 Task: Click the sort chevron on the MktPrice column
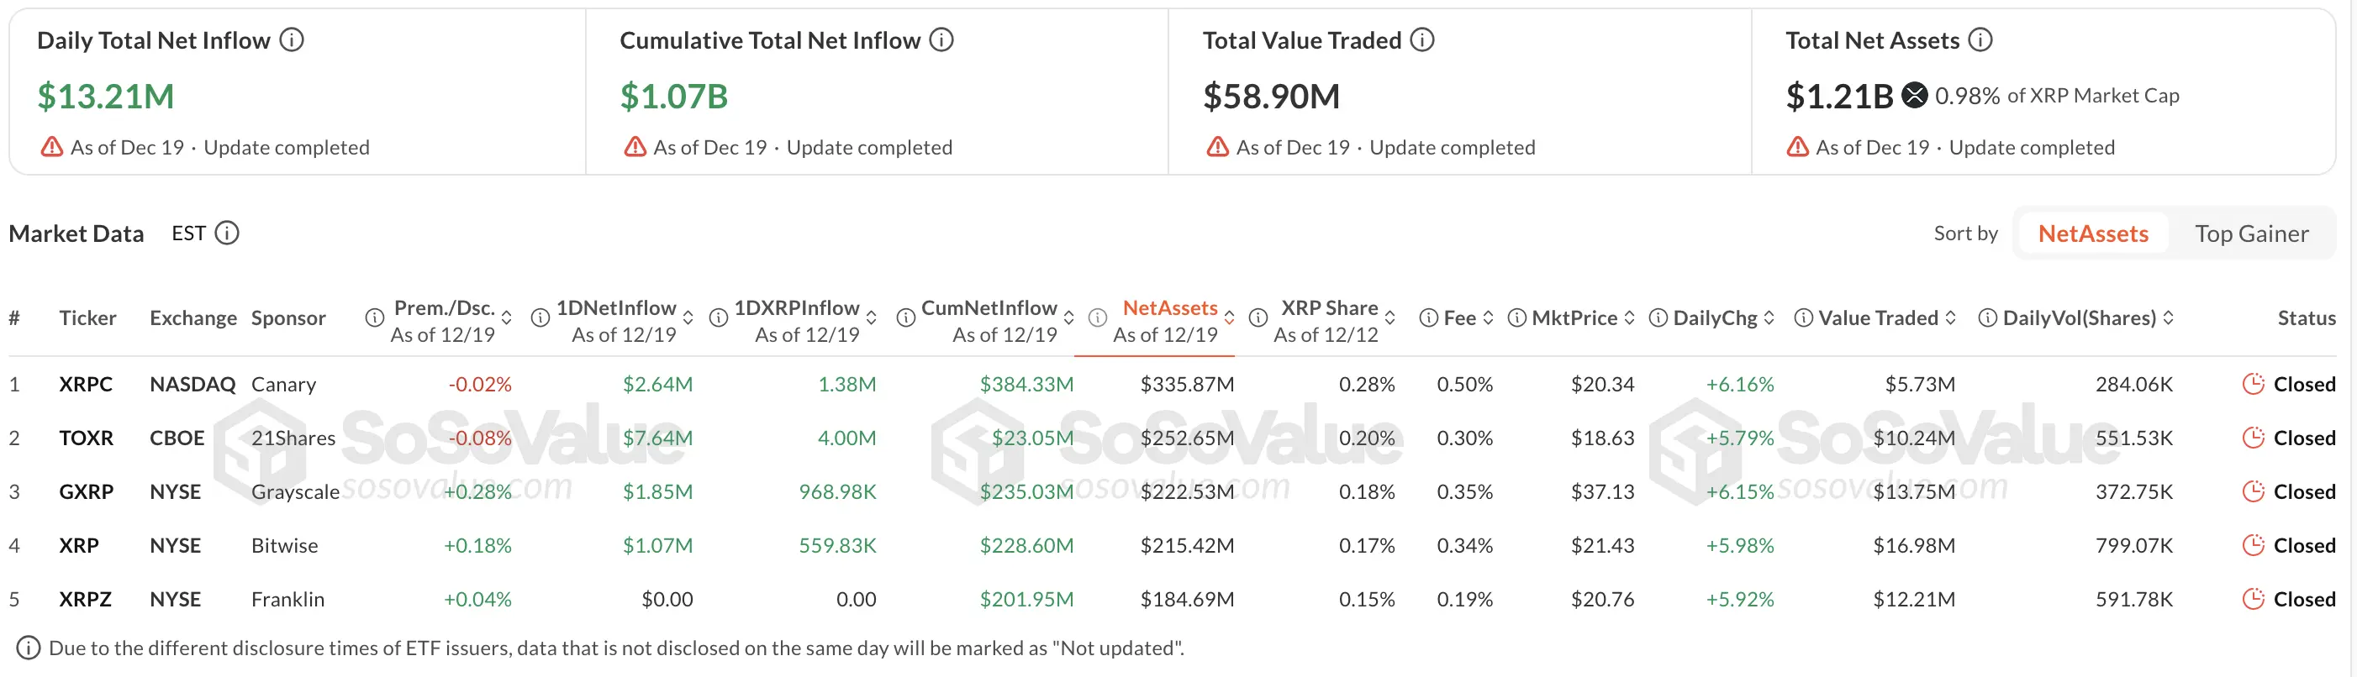[x=1630, y=318]
